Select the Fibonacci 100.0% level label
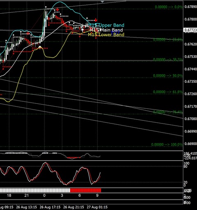 click(x=167, y=145)
